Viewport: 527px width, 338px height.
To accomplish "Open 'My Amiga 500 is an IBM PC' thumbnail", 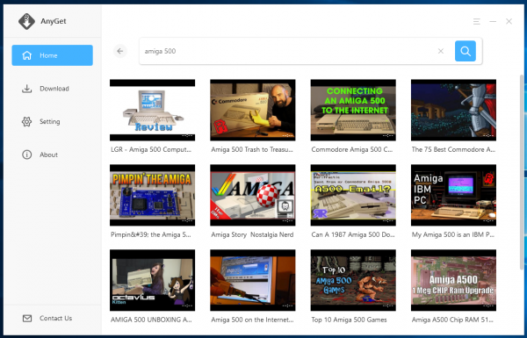I will coord(453,195).
